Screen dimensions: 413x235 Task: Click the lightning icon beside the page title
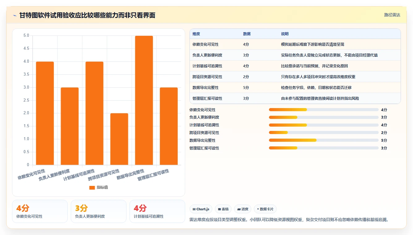(x=15, y=15)
